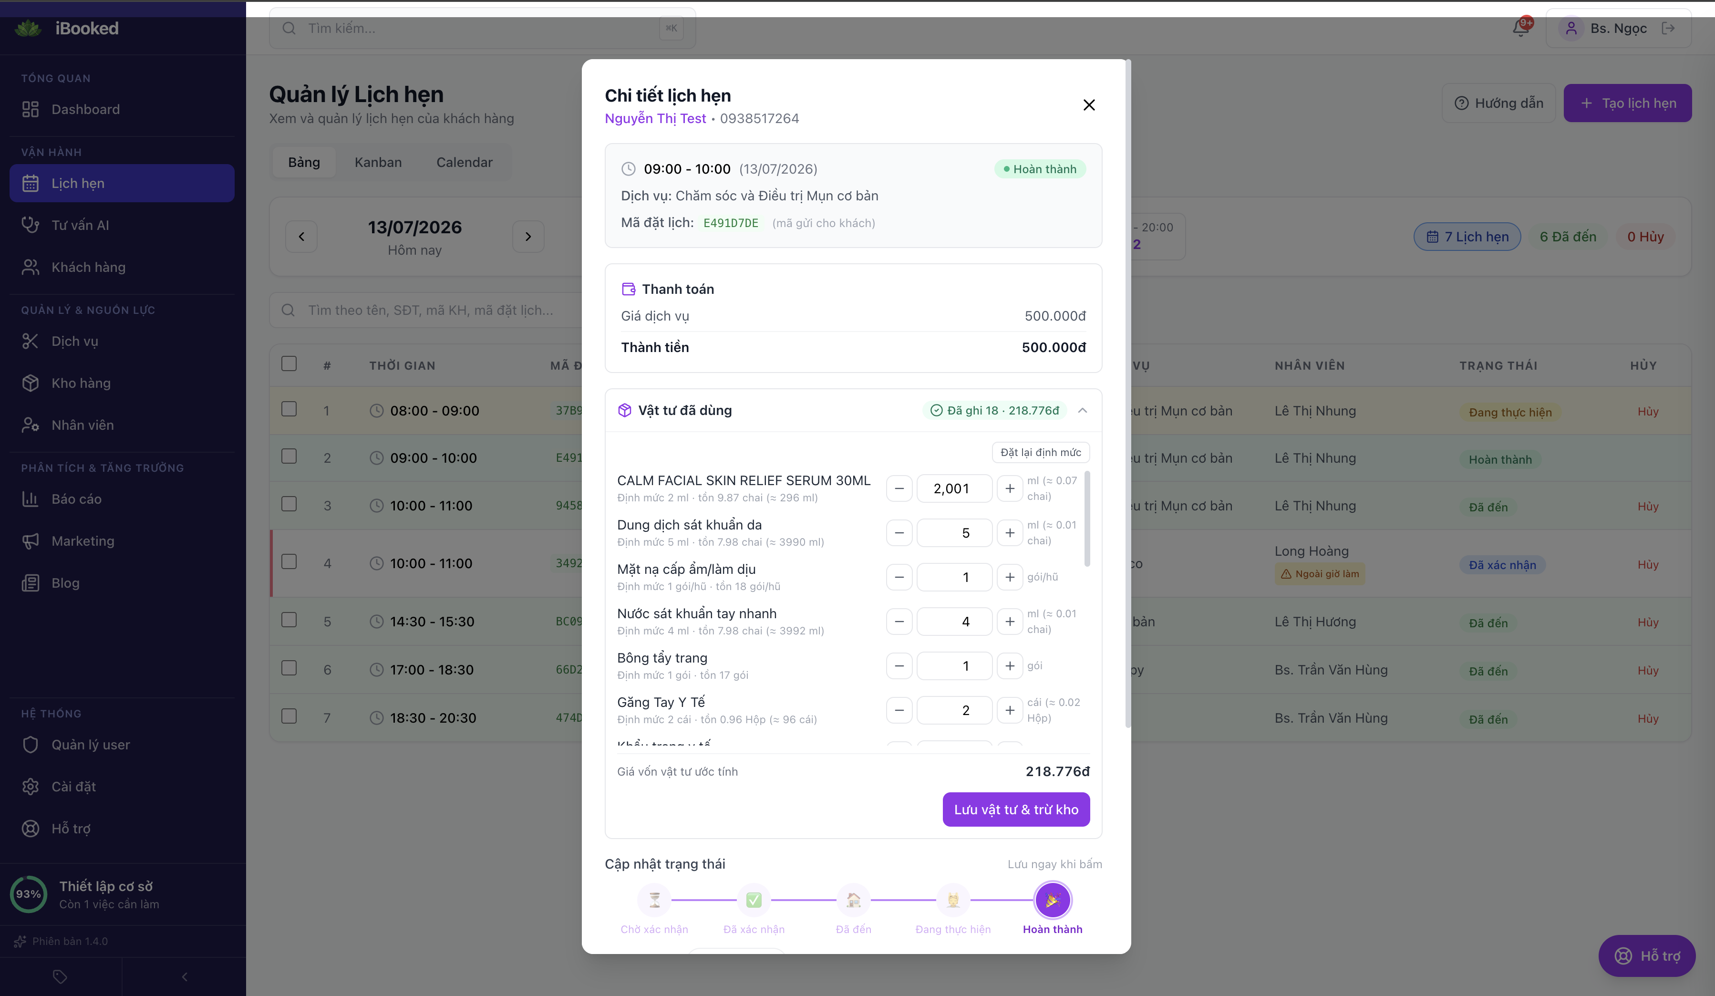Check the 14:30 - 15:30 row checkbox

pos(289,620)
